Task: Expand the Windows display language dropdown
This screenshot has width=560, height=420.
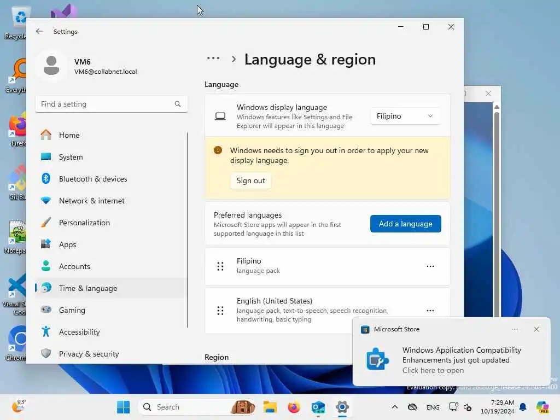Action: [x=405, y=116]
